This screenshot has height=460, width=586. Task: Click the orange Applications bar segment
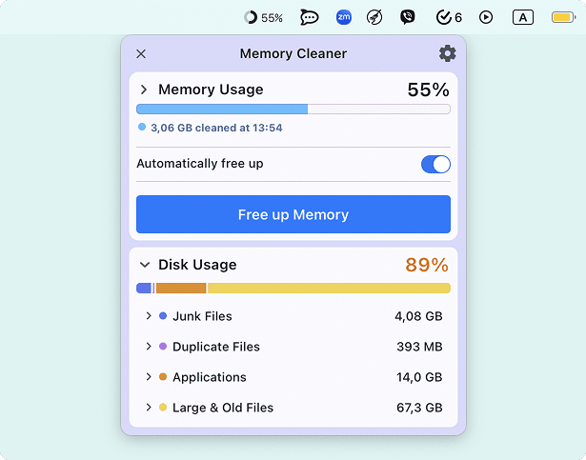(x=181, y=289)
